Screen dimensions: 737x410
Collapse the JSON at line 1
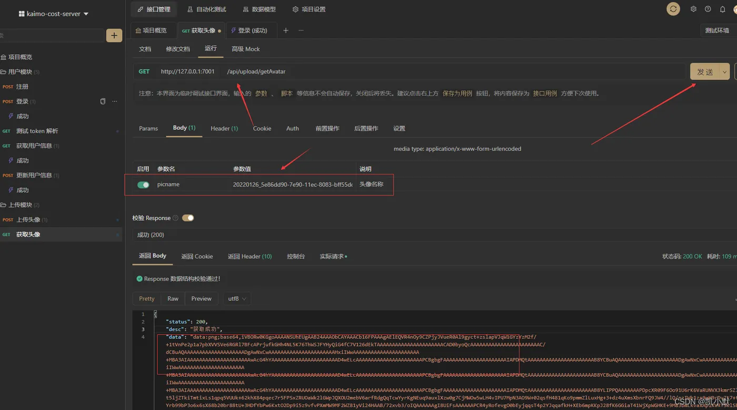[155, 314]
